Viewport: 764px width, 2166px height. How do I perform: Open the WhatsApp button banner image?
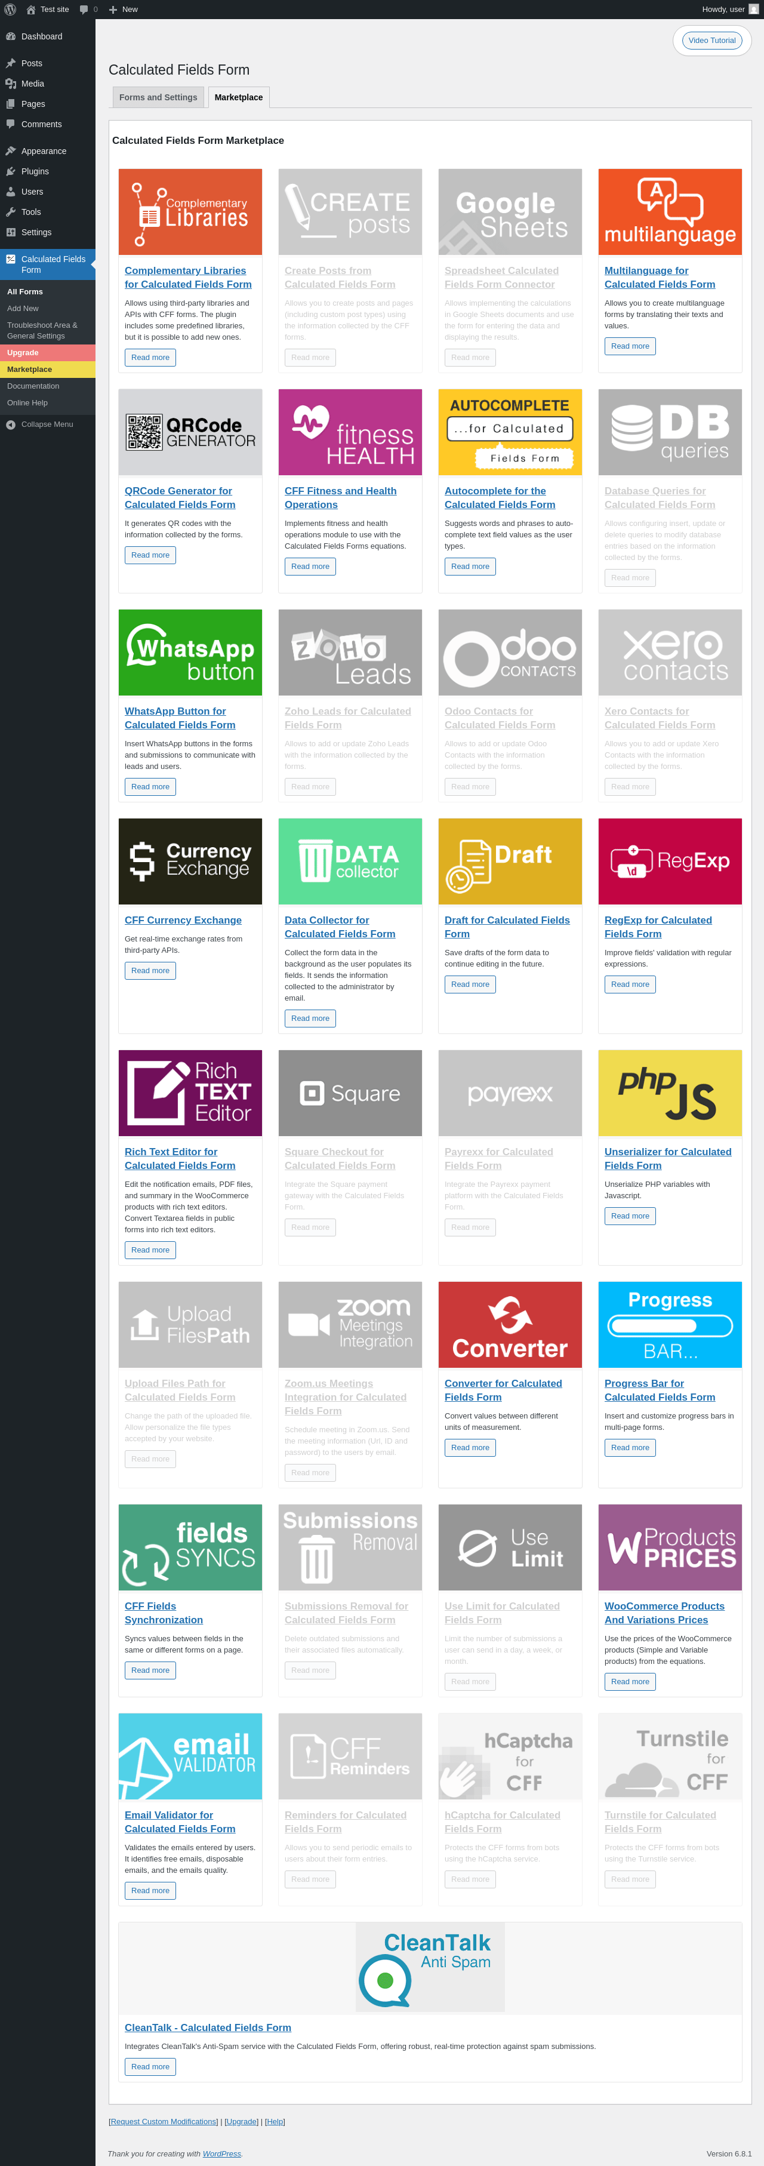(190, 653)
